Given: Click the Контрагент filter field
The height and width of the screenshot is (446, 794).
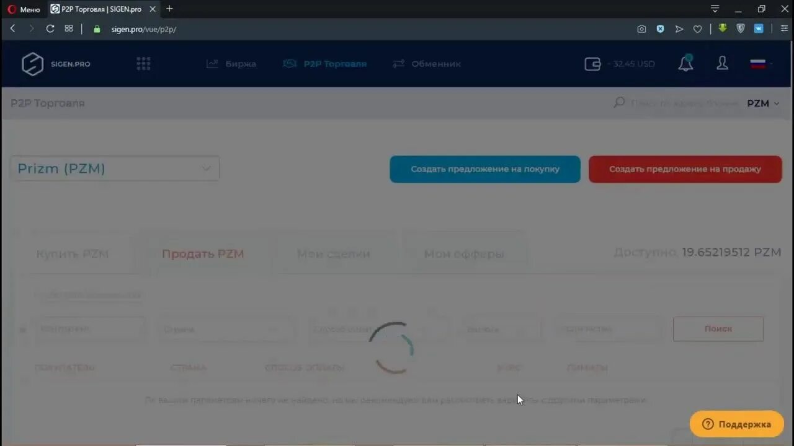Looking at the screenshot, I should click(x=91, y=329).
